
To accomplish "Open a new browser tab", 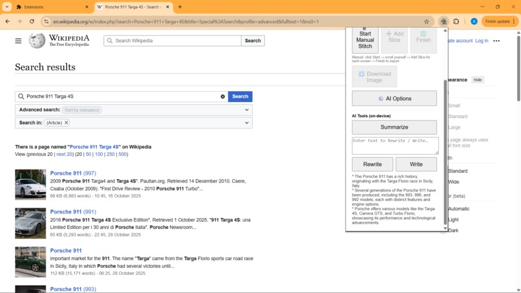I will click(180, 6).
